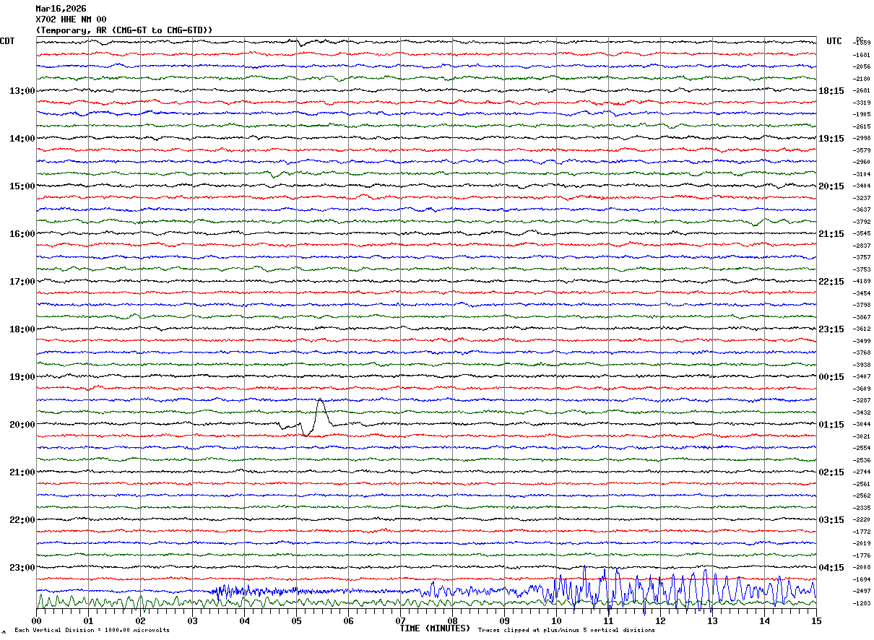The width and height of the screenshot is (874, 640).
Task: Click the "02:15" UTC time label
Action: click(x=831, y=472)
